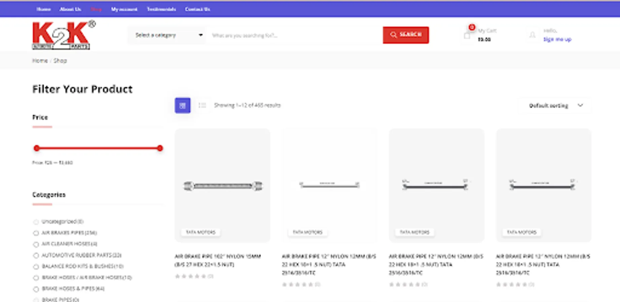Click the Sign me up link
The image size is (620, 302).
coord(557,39)
